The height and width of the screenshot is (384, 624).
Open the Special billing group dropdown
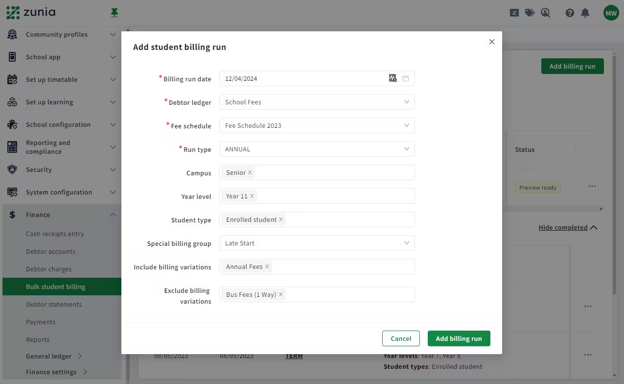point(317,243)
